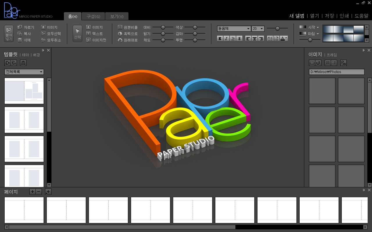Collapse the image panel with arrow
Screen dimensions: 372x232
pos(364,50)
